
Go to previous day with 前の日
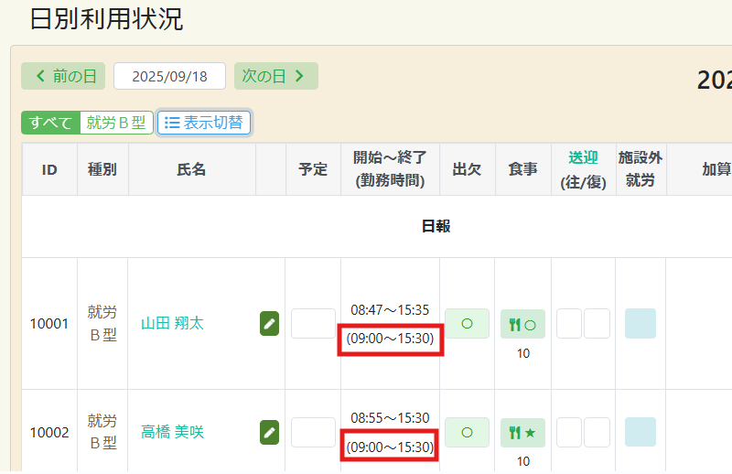click(x=63, y=76)
